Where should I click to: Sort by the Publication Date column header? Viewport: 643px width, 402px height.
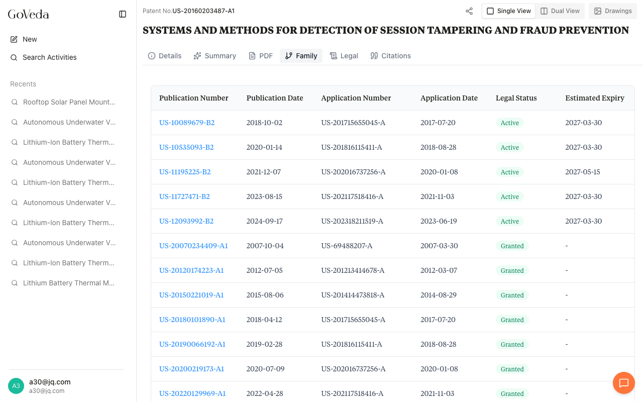click(x=275, y=98)
